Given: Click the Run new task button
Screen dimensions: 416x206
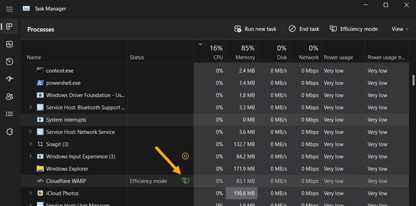Looking at the screenshot, I should [255, 29].
